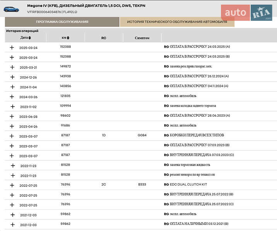Viewport: 277px width, 231px height.
Task: Expand the 2024-03-26 operation row
Action: coord(12,97)
